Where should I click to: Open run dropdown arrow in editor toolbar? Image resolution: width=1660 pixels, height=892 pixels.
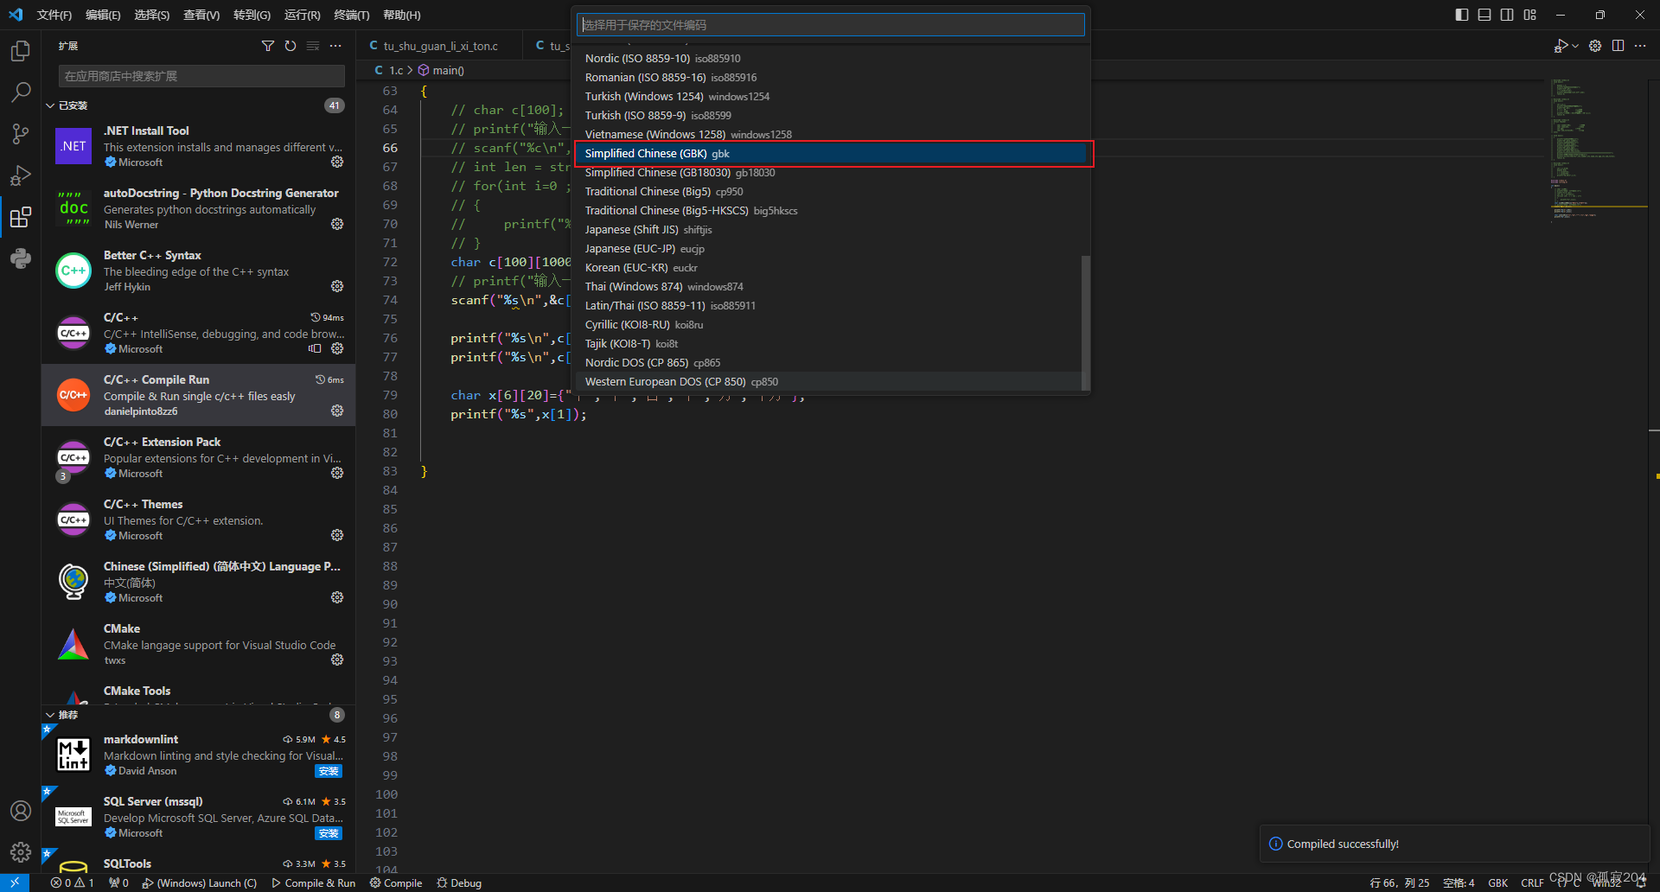pyautogui.click(x=1575, y=46)
